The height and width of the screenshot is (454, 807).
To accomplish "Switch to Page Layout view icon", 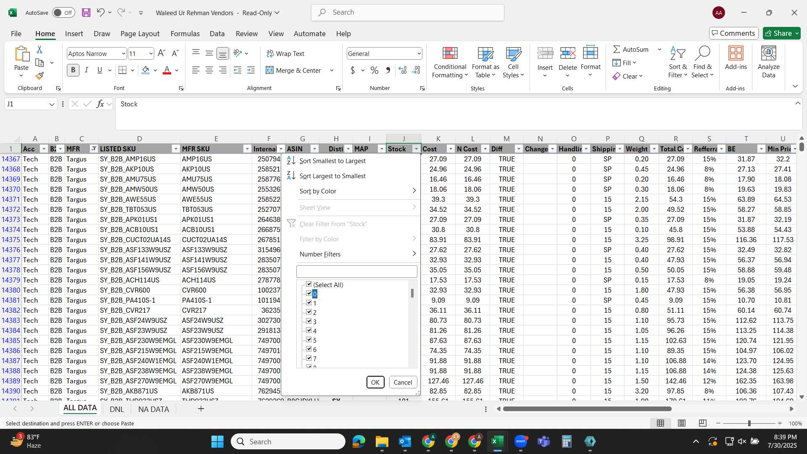I will point(682,423).
